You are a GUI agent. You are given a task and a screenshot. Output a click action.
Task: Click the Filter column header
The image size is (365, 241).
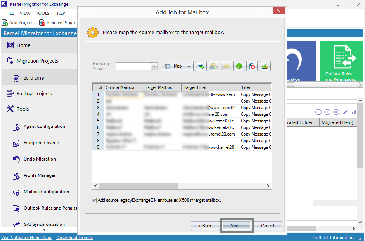(255, 87)
